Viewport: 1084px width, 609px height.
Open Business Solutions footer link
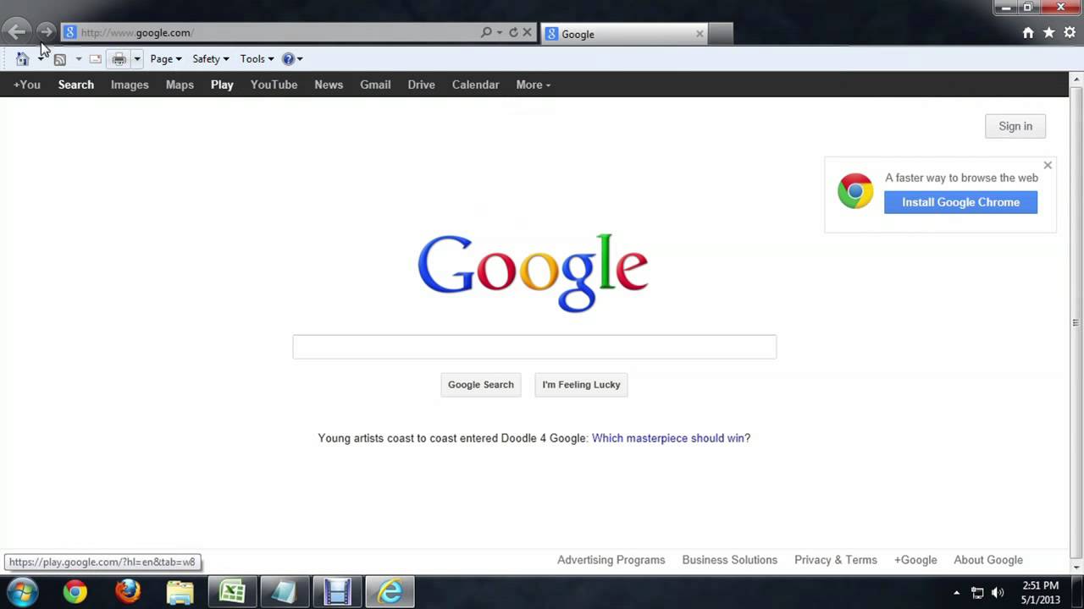click(x=730, y=560)
